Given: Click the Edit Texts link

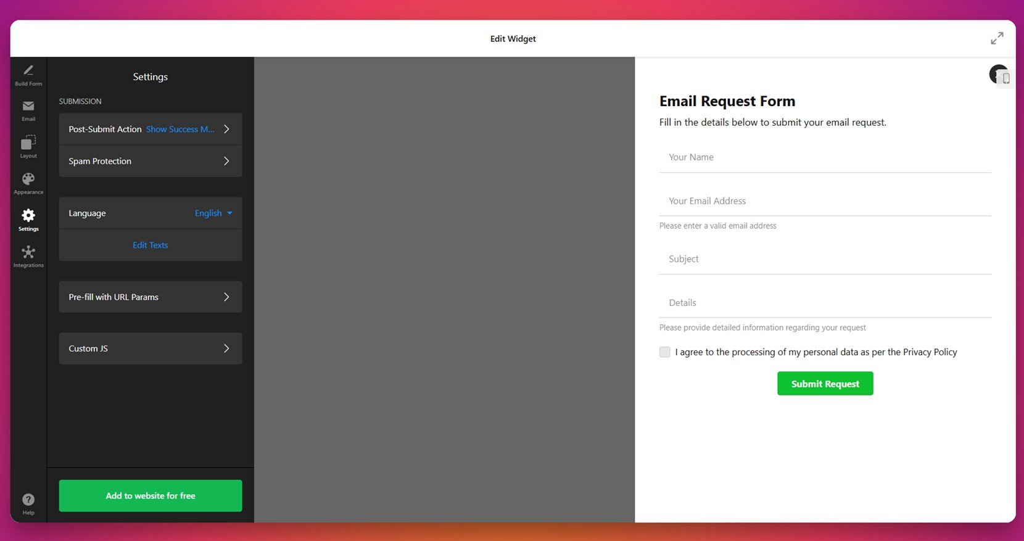Looking at the screenshot, I should click(x=151, y=245).
